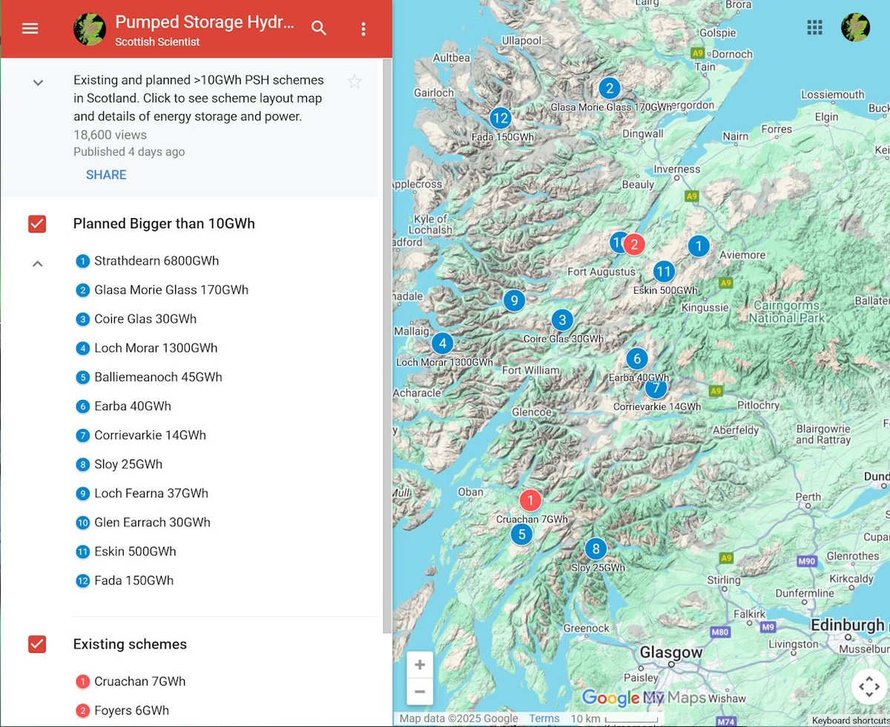Click the map pan/compass control at bottom right
This screenshot has height=727, width=890.
coord(868,688)
